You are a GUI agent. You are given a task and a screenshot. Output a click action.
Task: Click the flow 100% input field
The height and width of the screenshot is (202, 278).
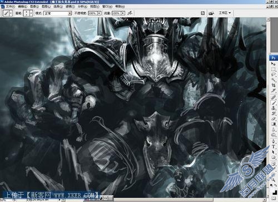pos(116,13)
